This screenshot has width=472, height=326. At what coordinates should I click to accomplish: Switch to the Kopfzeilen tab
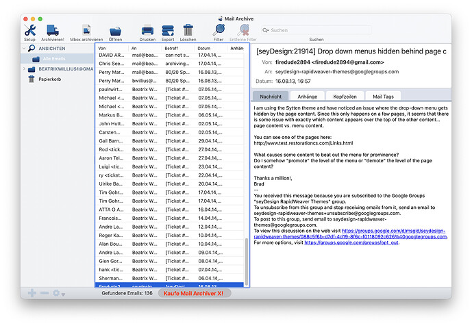(345, 97)
